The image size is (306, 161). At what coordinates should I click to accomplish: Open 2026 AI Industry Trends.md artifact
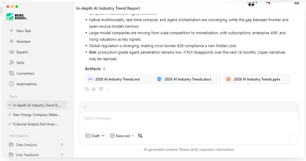(118, 79)
